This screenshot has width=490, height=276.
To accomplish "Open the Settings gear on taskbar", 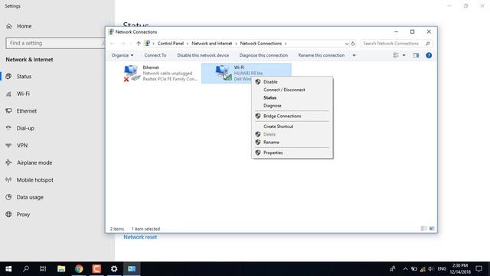I will pyautogui.click(x=114, y=269).
